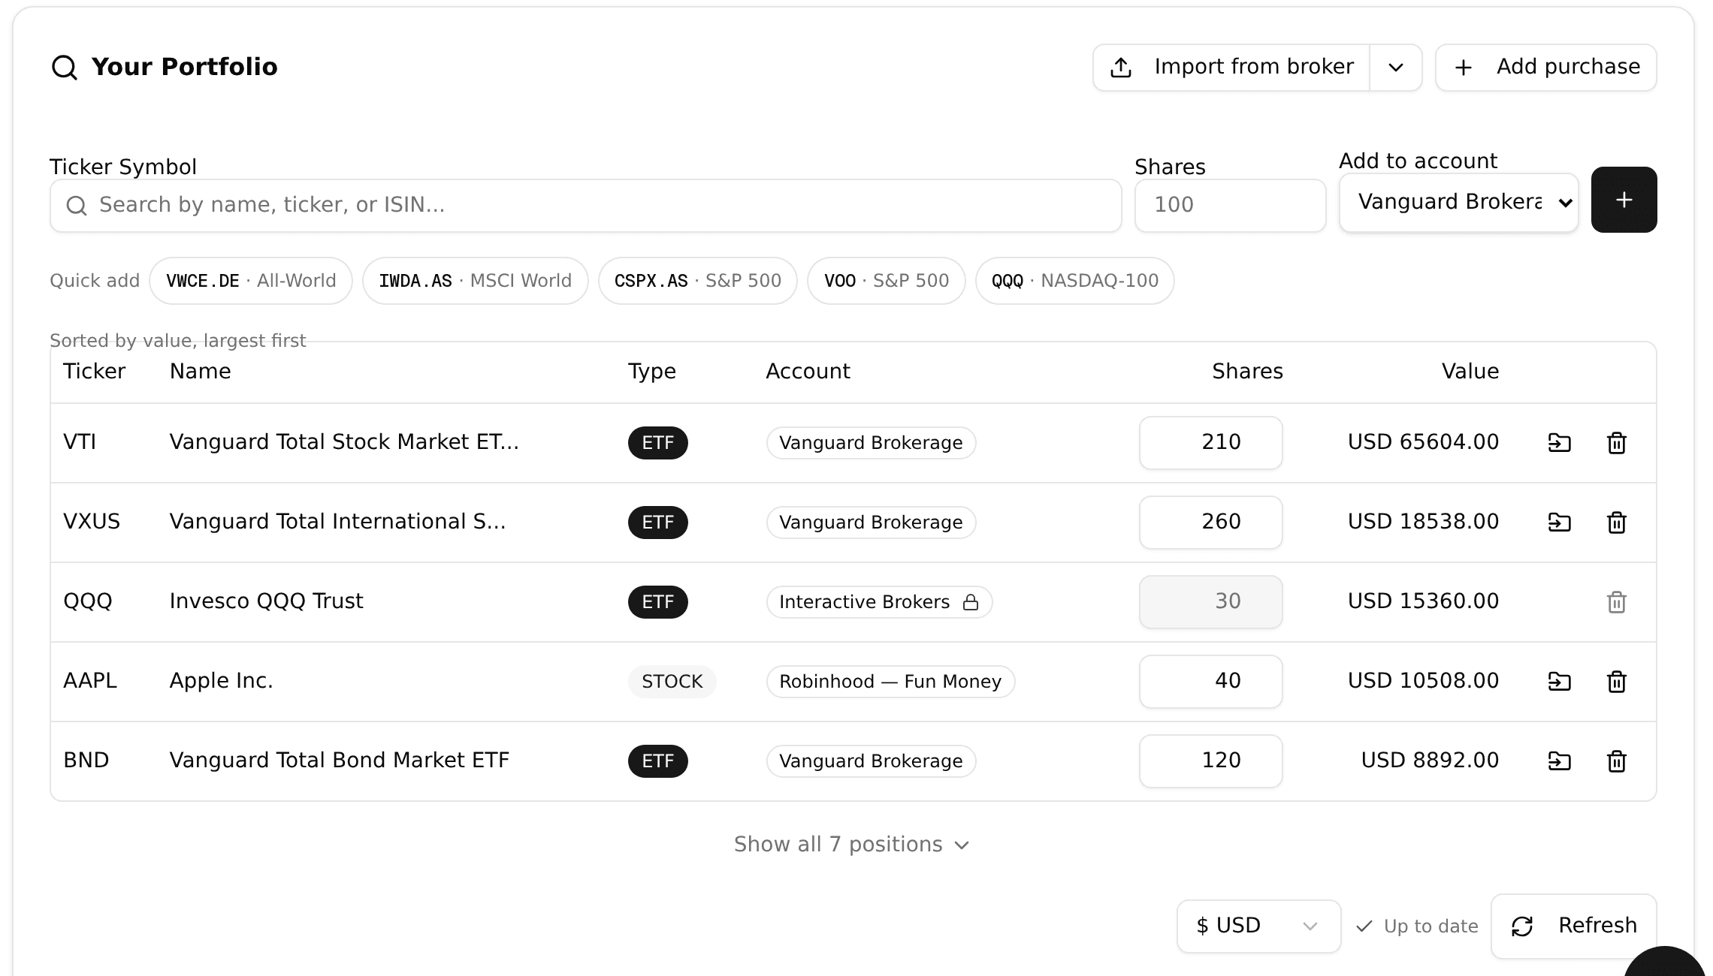
Task: Click Vanguard Total International S... name
Action: pos(337,522)
